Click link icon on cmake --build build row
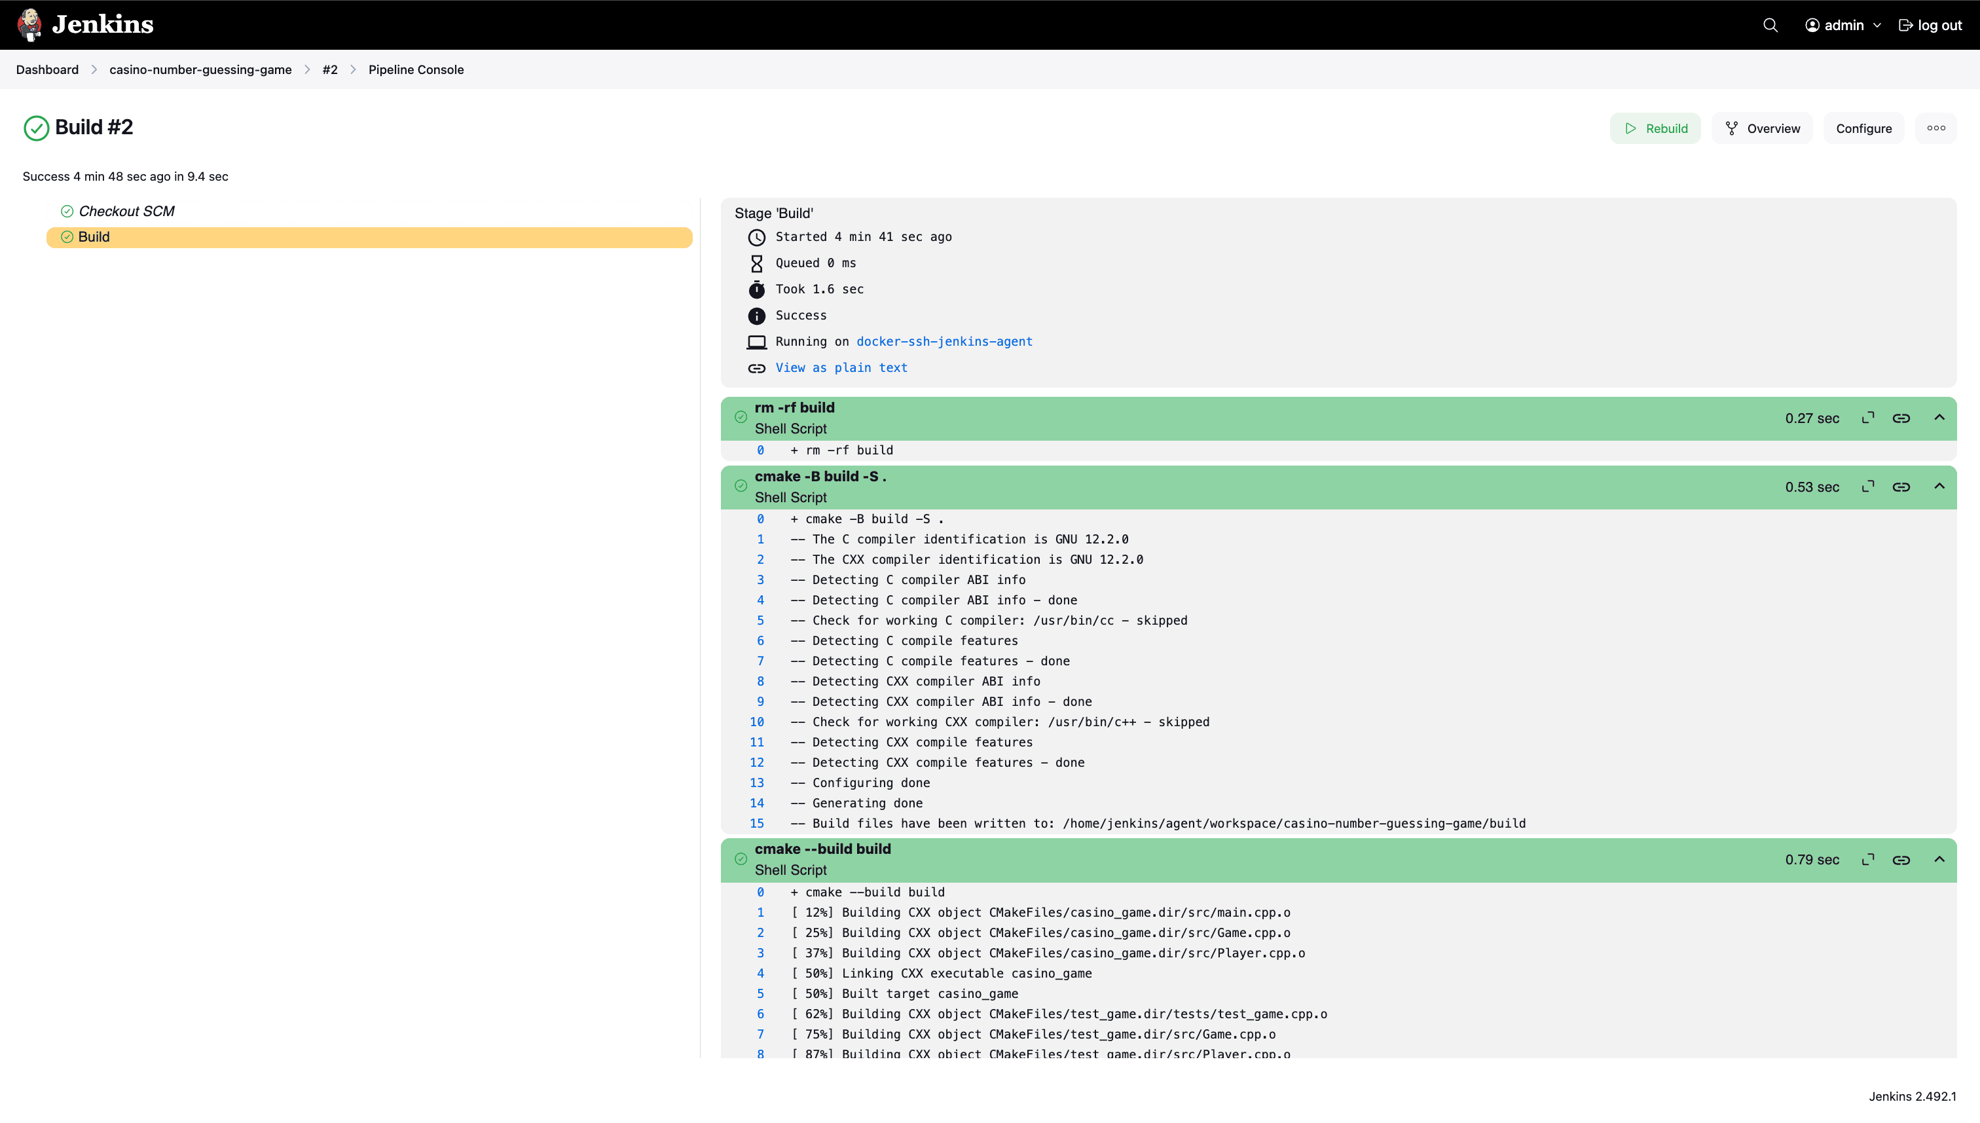This screenshot has width=1980, height=1123. [1901, 860]
